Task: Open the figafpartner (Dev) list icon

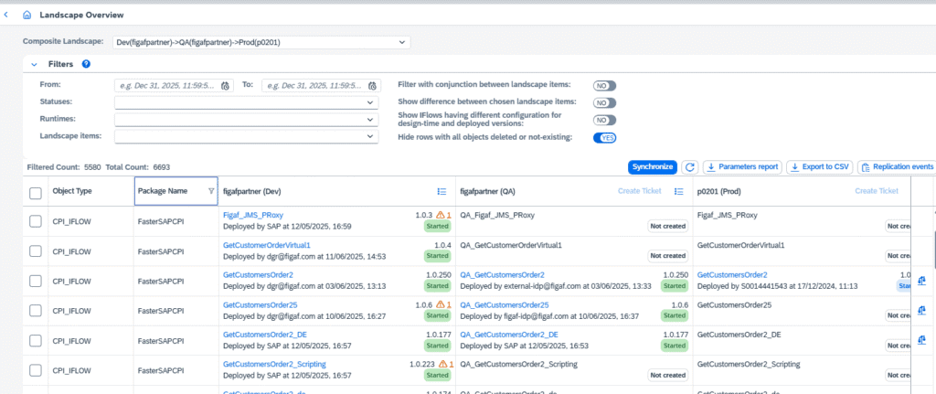Action: coord(441,191)
